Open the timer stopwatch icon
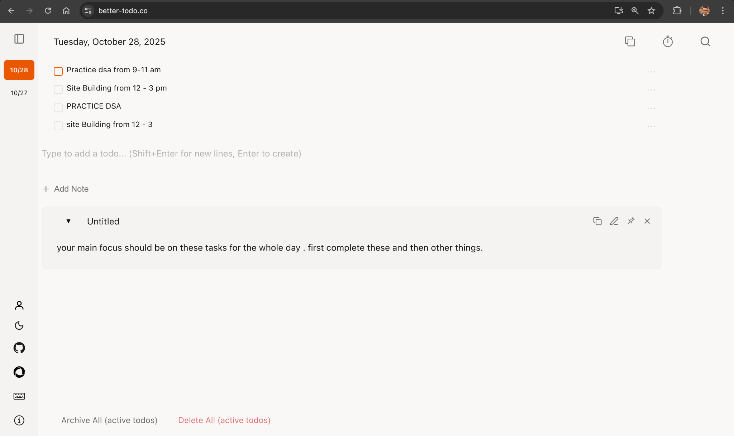Viewport: 734px width, 436px height. 667,42
